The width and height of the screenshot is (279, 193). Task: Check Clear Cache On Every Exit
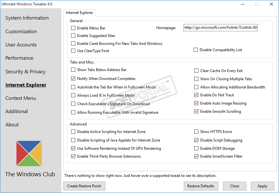tap(196, 71)
